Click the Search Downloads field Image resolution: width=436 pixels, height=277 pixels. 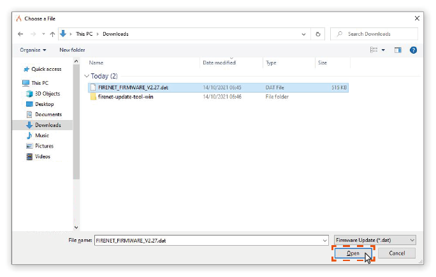point(374,34)
